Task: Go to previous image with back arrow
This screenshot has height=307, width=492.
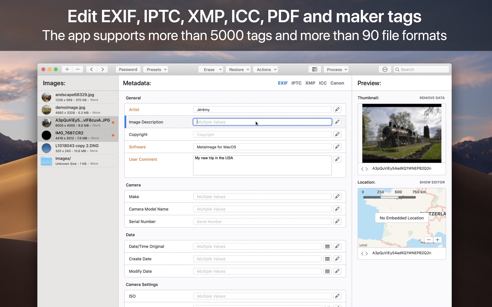Action: [x=91, y=69]
